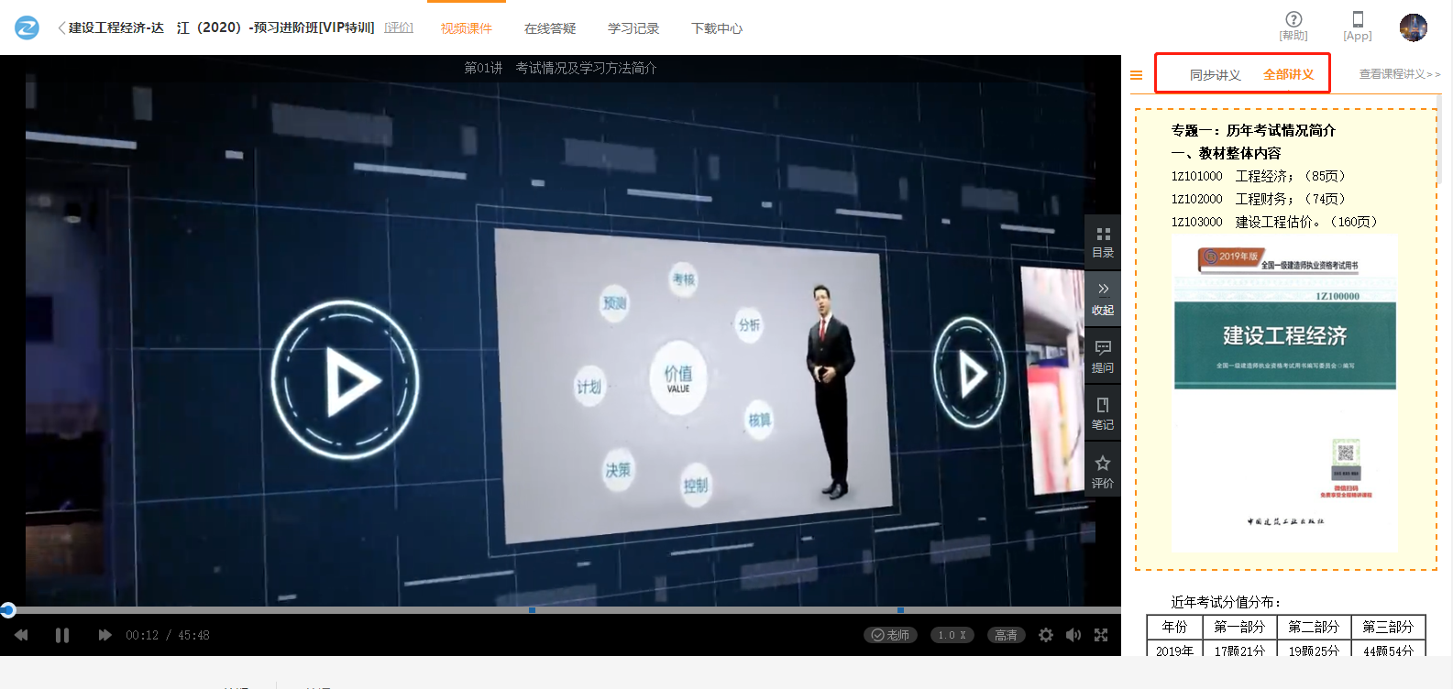Open the 高清 video quality selector
The width and height of the screenshot is (1453, 689).
(x=1006, y=635)
